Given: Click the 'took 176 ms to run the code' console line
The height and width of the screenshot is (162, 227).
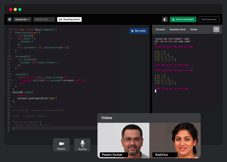Looking at the screenshot, I should 171,88.
